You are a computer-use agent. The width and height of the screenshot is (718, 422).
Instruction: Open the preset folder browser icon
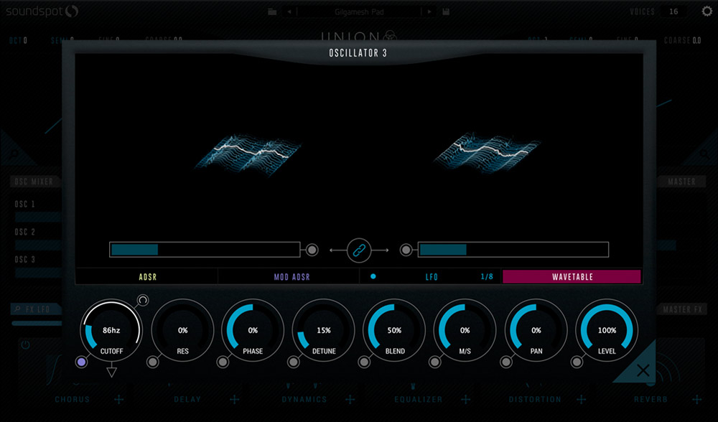tap(272, 11)
